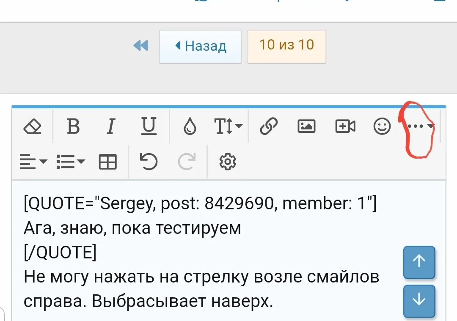
Task: Open the list style dropdown
Action: tap(70, 161)
